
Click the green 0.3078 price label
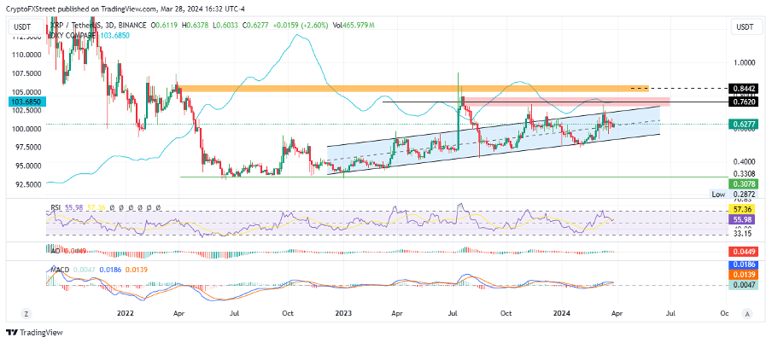pyautogui.click(x=744, y=183)
